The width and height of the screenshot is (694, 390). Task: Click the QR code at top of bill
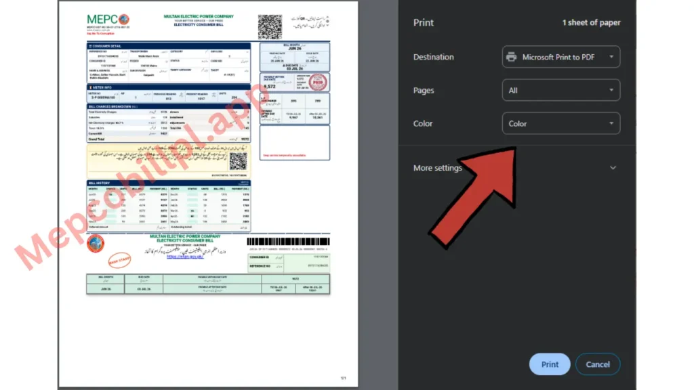coord(270,26)
